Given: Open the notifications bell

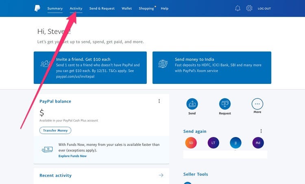Looking at the screenshot, I should coord(237,9).
